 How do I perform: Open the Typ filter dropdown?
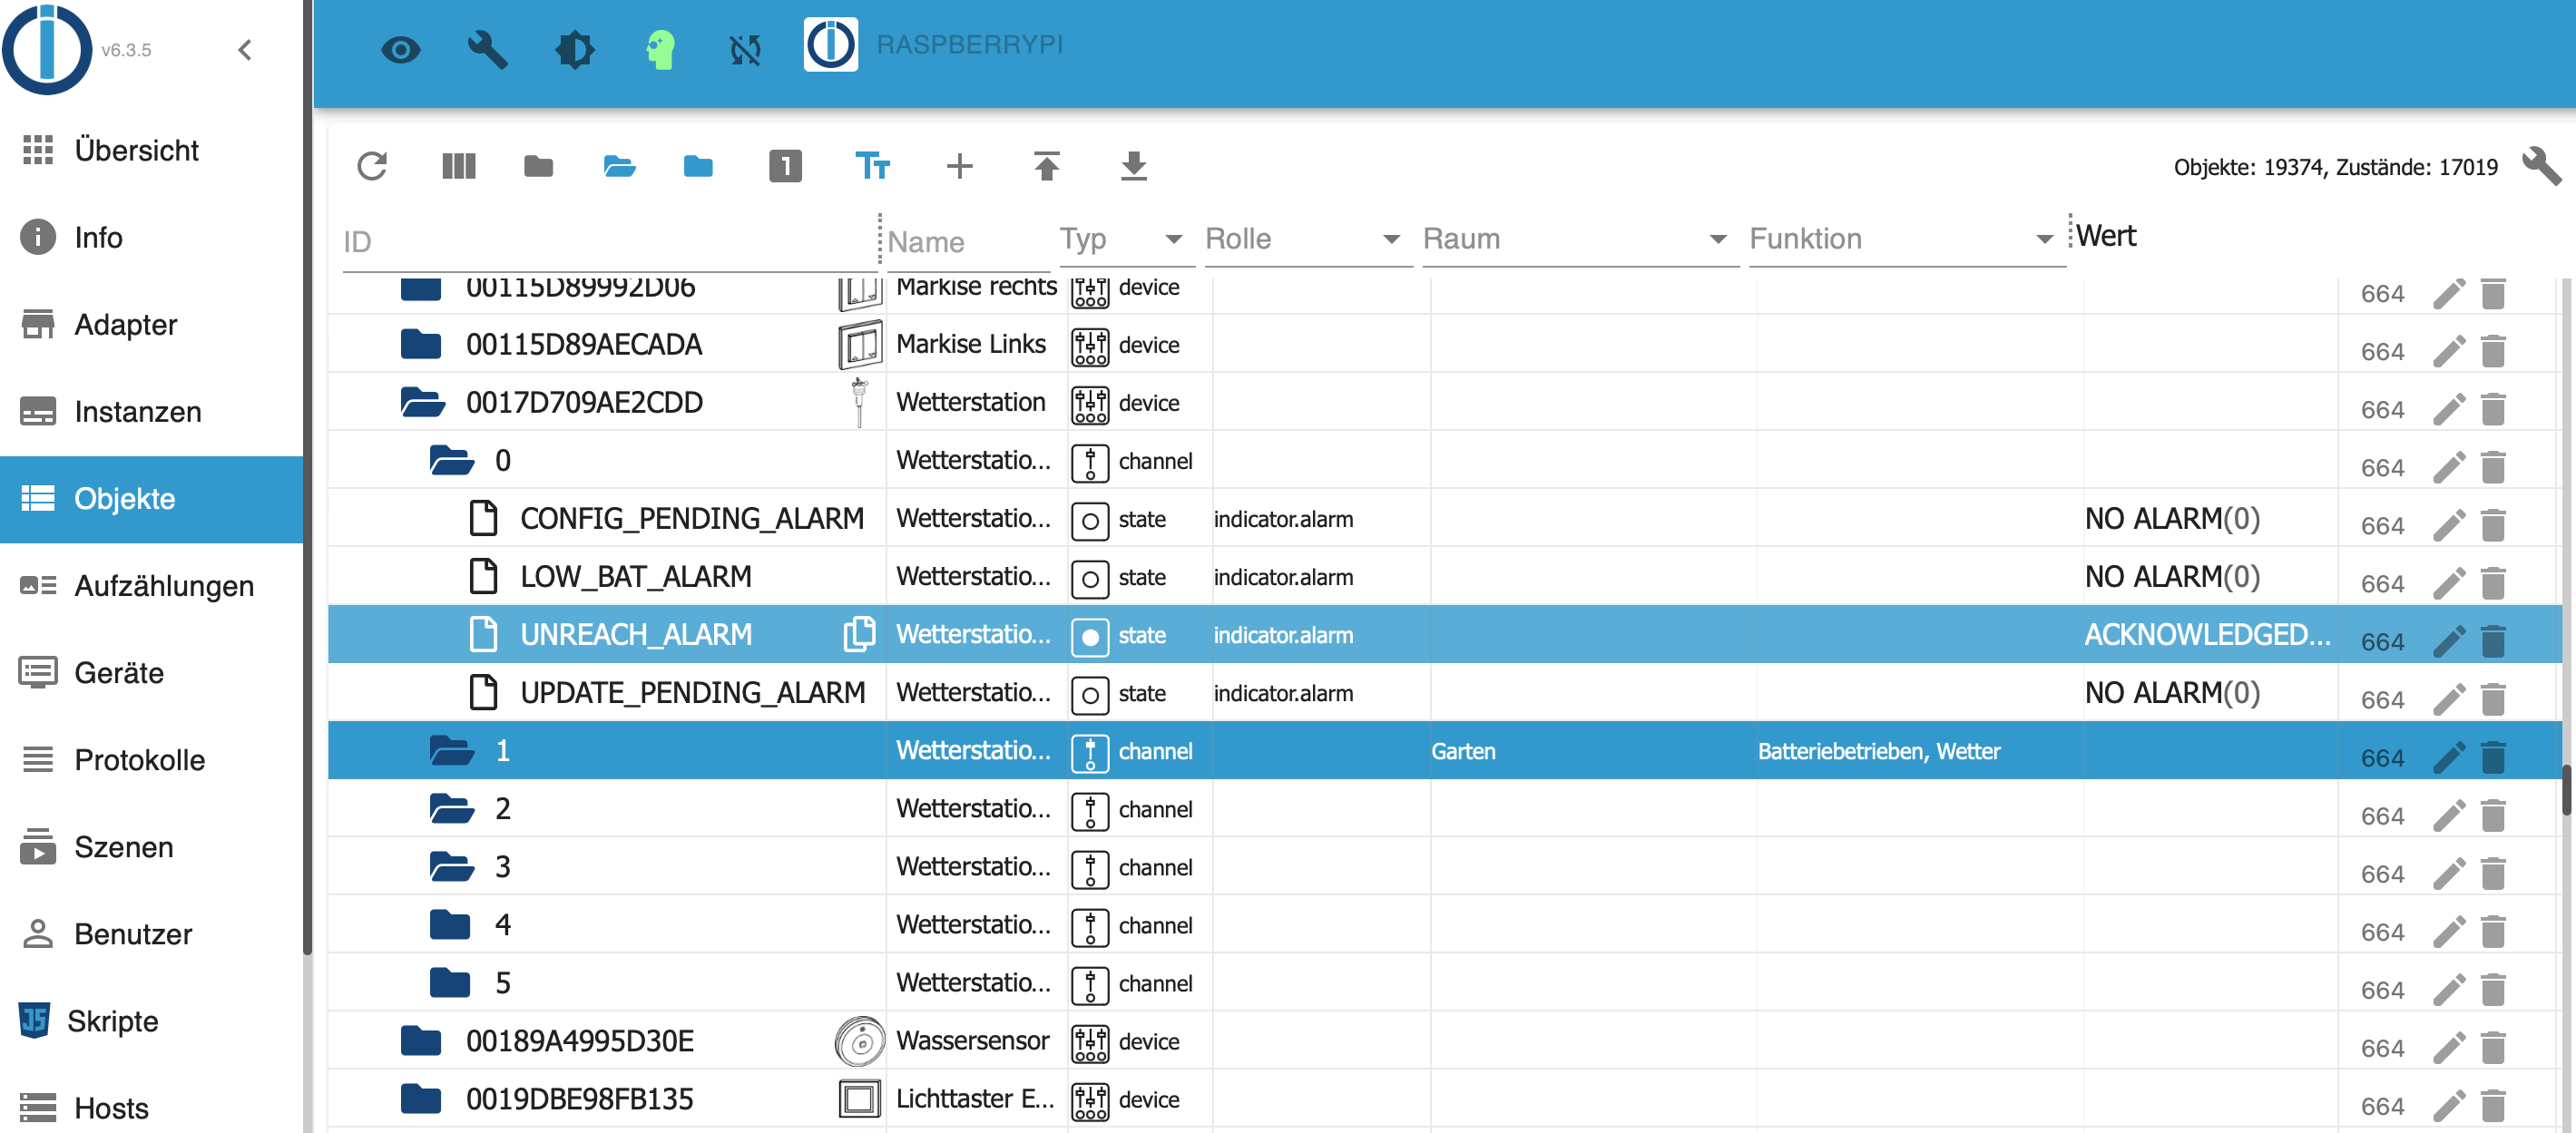pos(1121,239)
